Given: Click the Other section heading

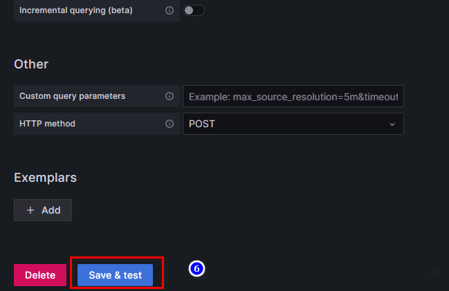Looking at the screenshot, I should pyautogui.click(x=31, y=64).
